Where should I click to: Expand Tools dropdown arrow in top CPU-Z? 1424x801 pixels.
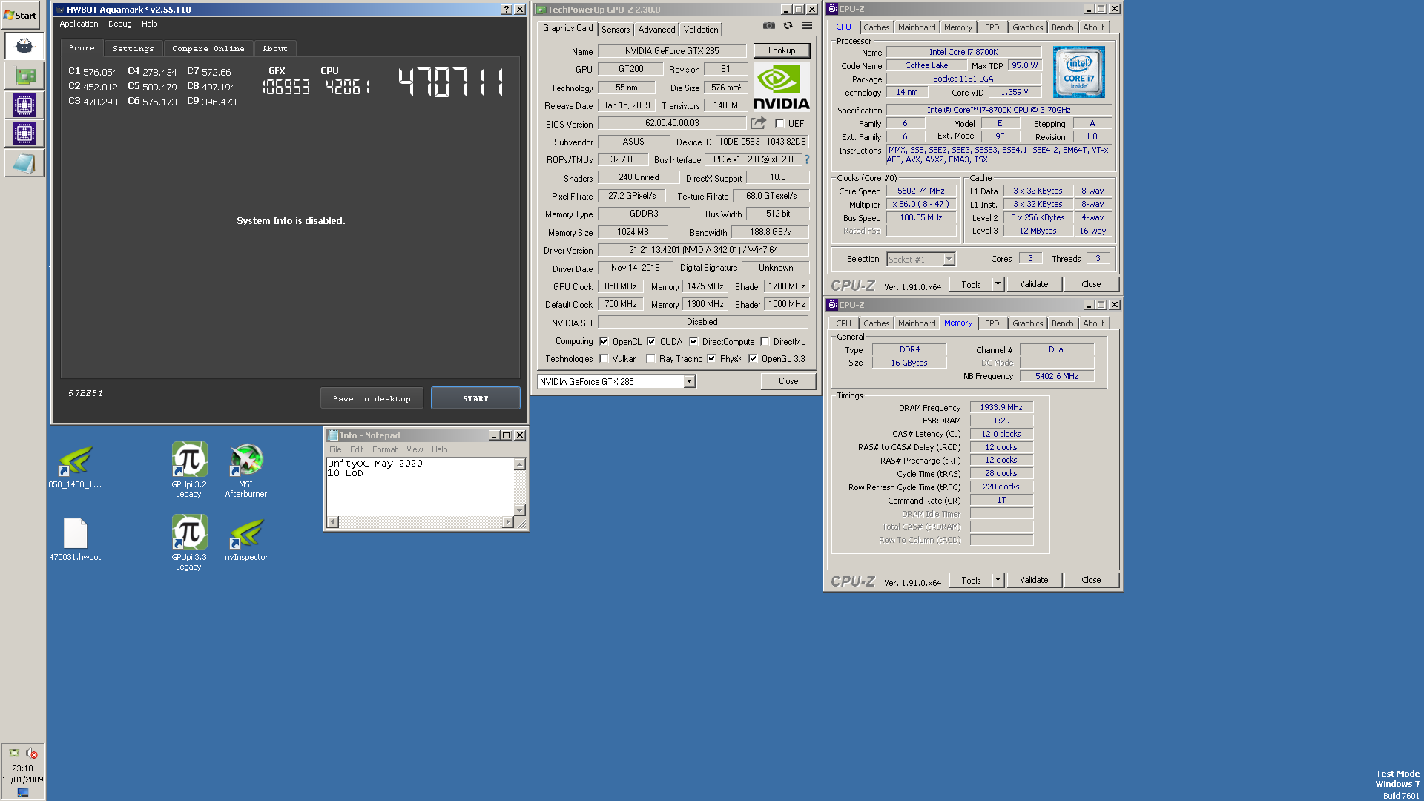(998, 284)
